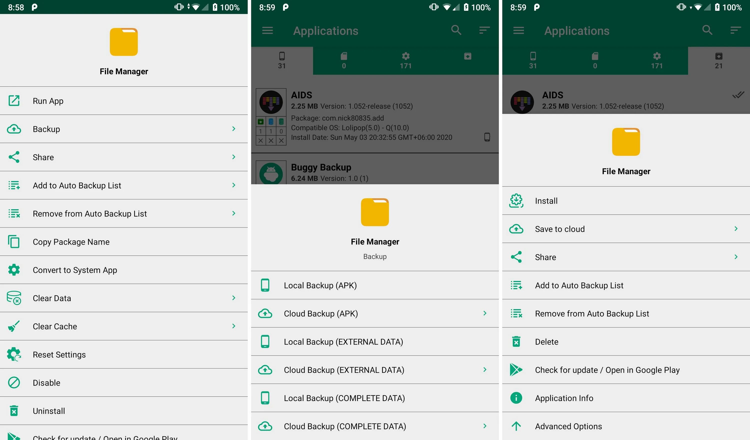The image size is (750, 440).
Task: Expand Save to cloud chevron
Action: [x=736, y=229]
